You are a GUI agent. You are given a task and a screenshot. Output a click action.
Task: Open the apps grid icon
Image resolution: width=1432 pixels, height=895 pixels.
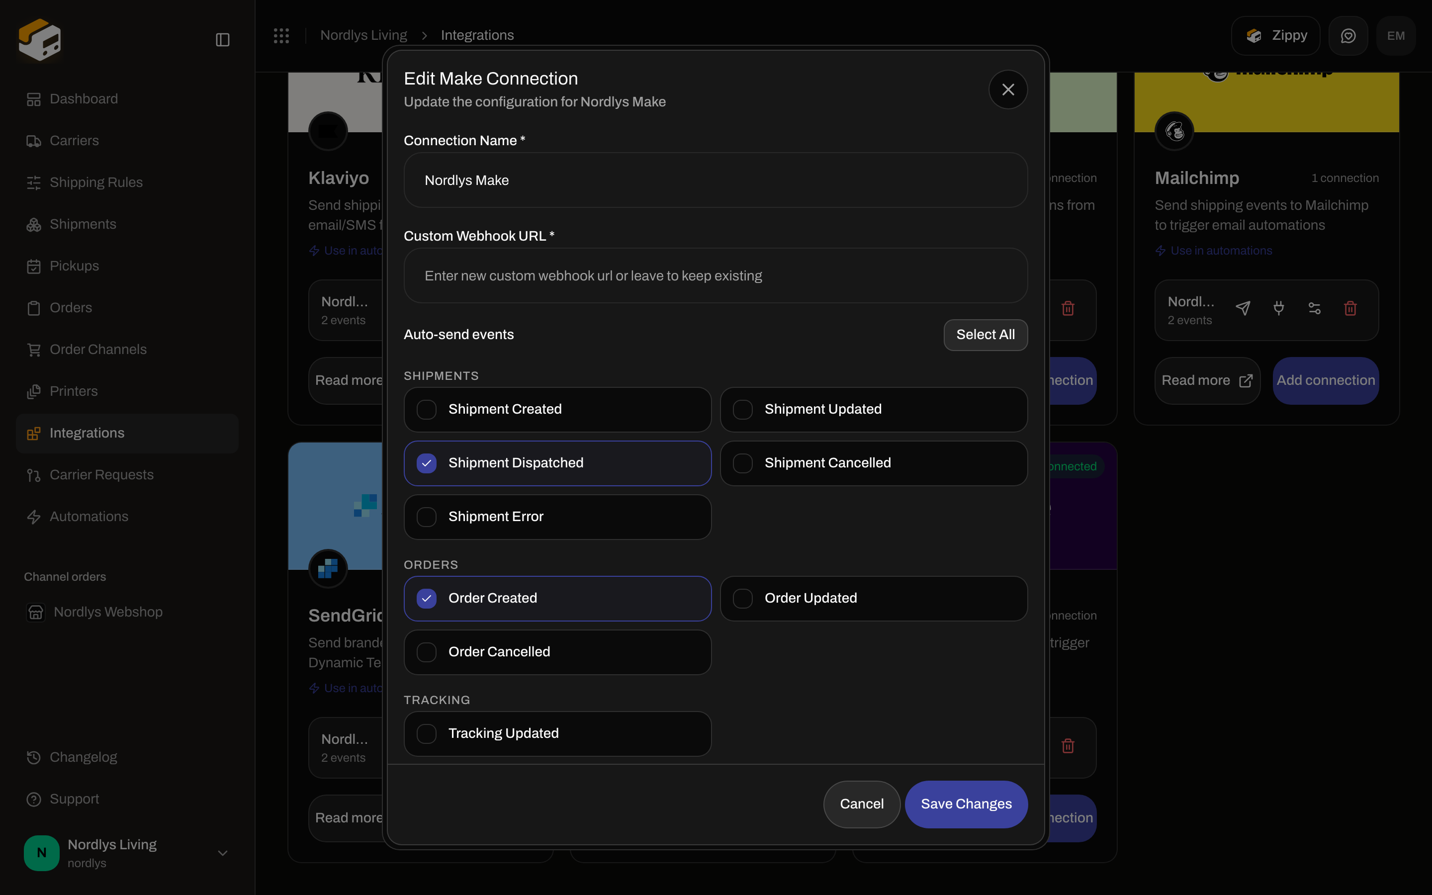tap(281, 35)
